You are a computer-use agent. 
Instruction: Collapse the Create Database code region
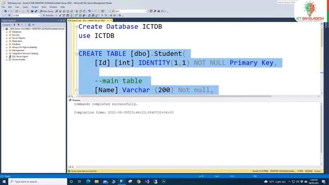(77, 27)
